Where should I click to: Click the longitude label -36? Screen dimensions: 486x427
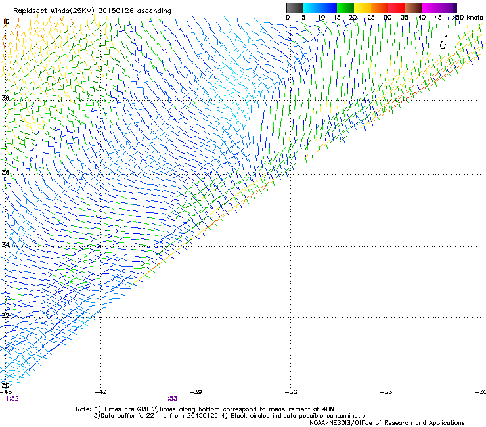[x=291, y=392]
